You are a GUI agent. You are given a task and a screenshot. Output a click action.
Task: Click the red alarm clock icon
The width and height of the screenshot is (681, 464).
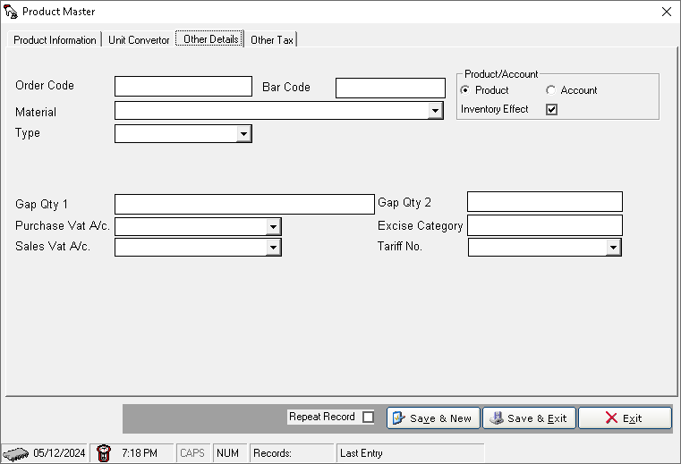tap(104, 453)
